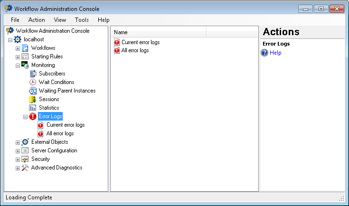Open the Sessions icon in tree

coord(32,99)
